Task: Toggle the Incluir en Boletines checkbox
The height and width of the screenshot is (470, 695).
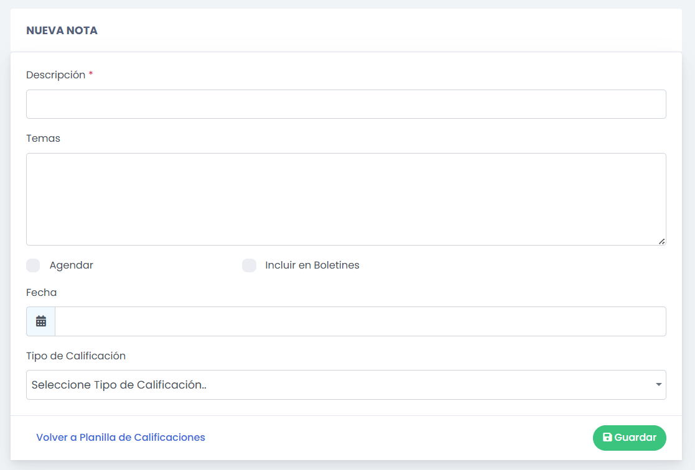Action: [249, 265]
